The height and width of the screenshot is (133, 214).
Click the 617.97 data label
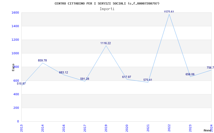[x=127, y=77]
